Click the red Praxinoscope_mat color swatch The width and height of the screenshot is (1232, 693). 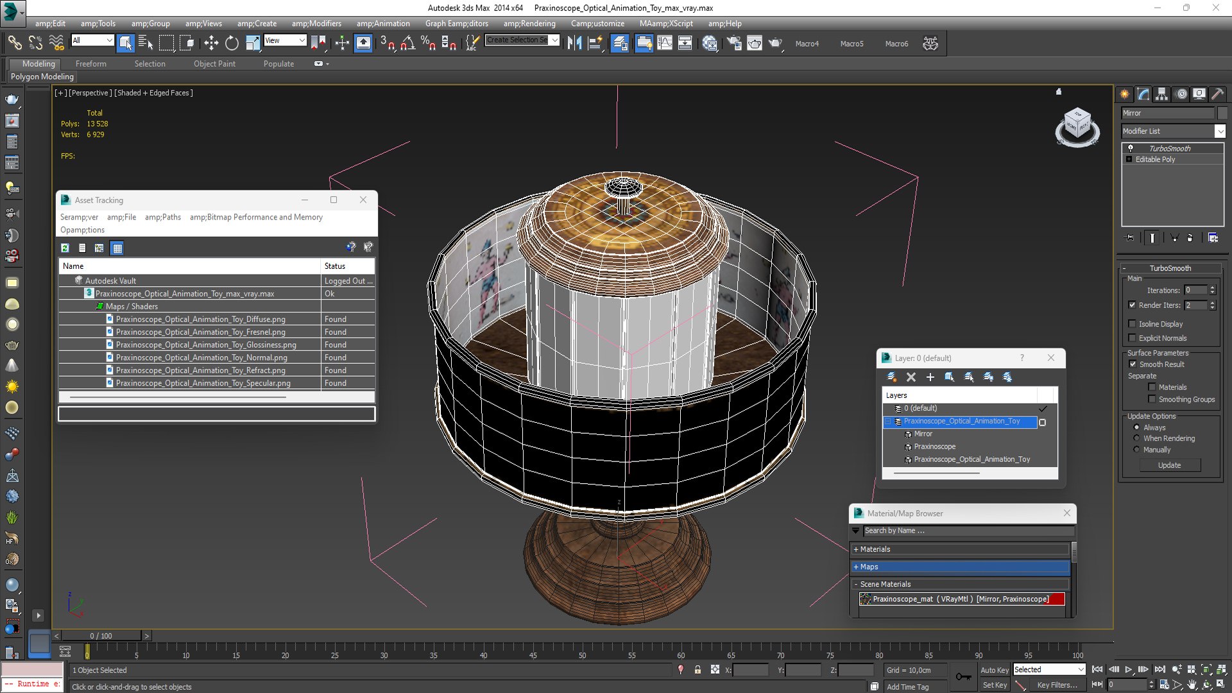click(x=1057, y=599)
